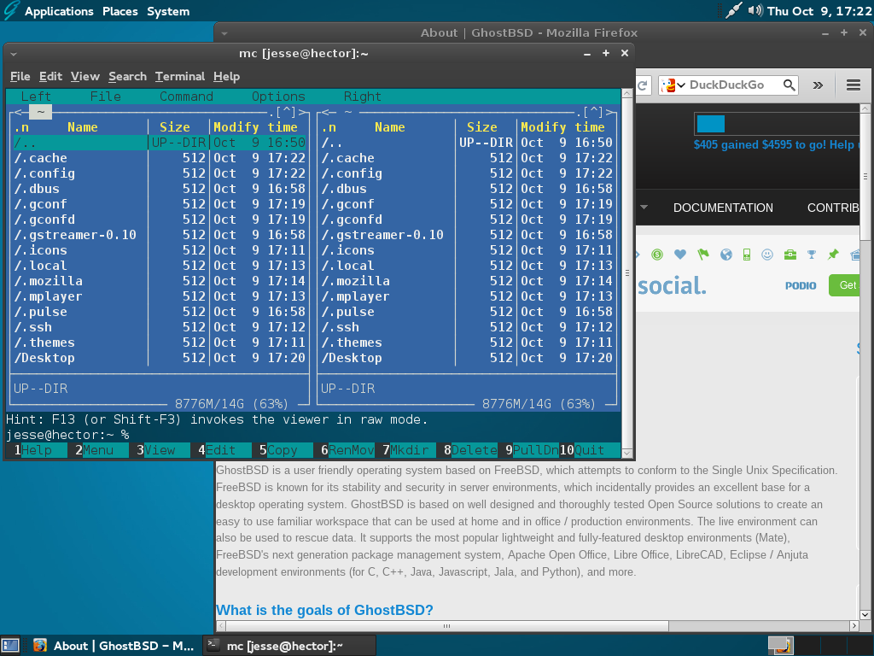Click the network connection icon in top panel
Screen dimensions: 874x656
733,10
